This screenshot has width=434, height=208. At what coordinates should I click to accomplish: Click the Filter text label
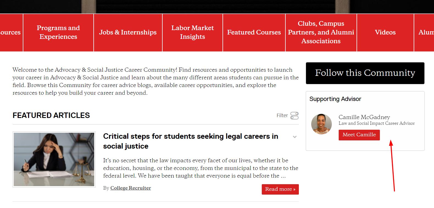[x=282, y=115]
